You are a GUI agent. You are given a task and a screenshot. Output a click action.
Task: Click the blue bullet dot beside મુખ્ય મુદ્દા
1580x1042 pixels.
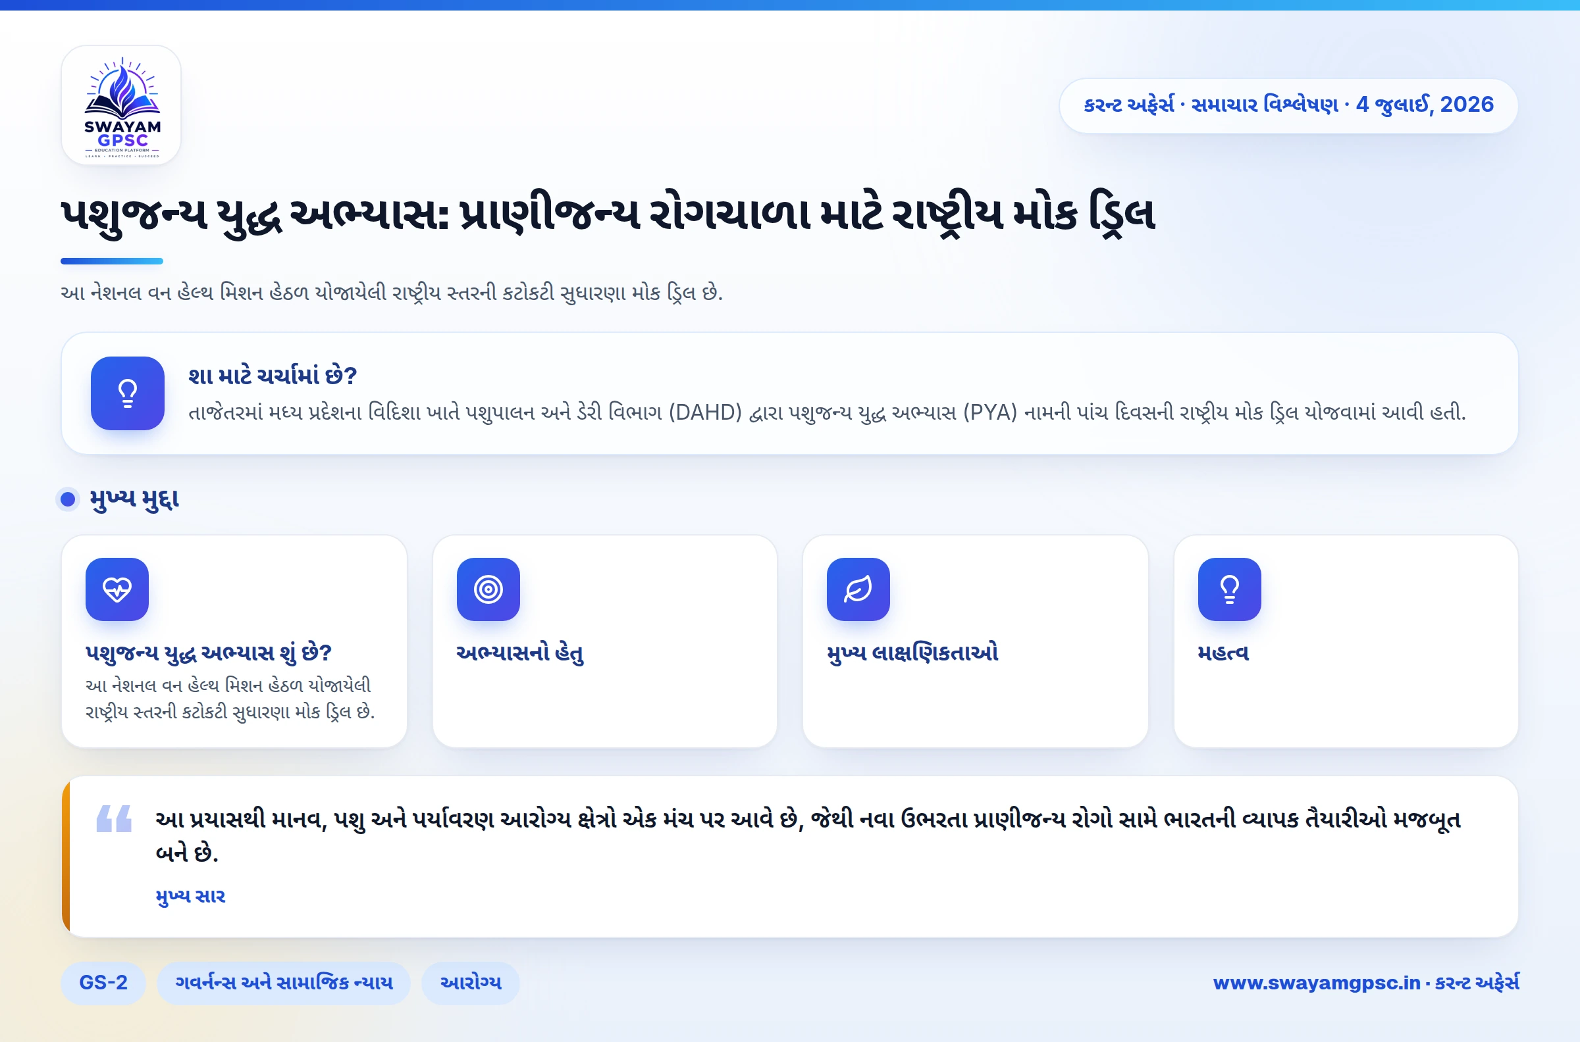pos(68,499)
